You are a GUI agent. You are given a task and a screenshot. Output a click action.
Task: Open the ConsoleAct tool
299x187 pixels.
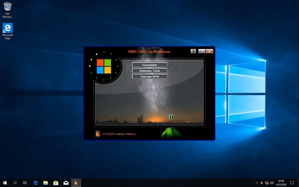click(149, 65)
